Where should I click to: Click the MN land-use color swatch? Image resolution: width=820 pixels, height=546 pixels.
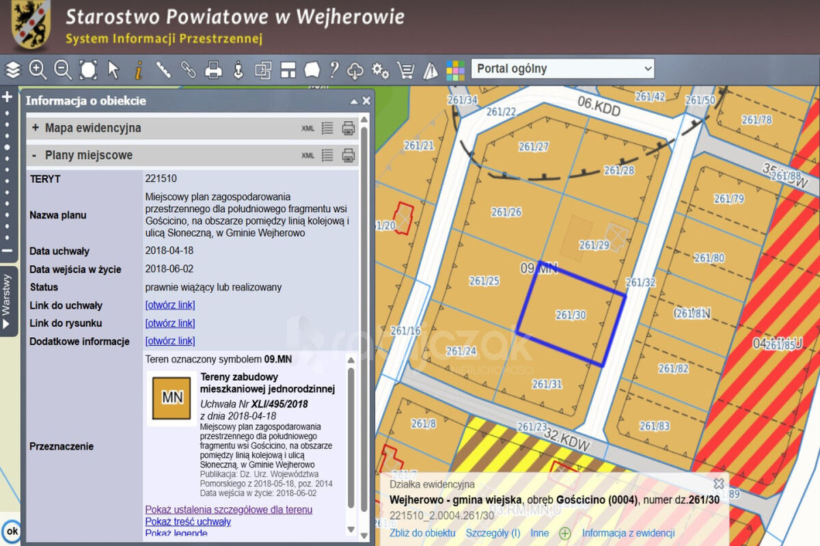click(172, 397)
